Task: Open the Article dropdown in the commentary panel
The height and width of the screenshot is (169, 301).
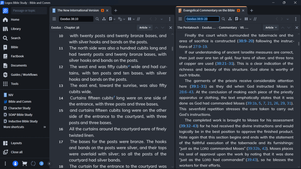Action: point(270,27)
